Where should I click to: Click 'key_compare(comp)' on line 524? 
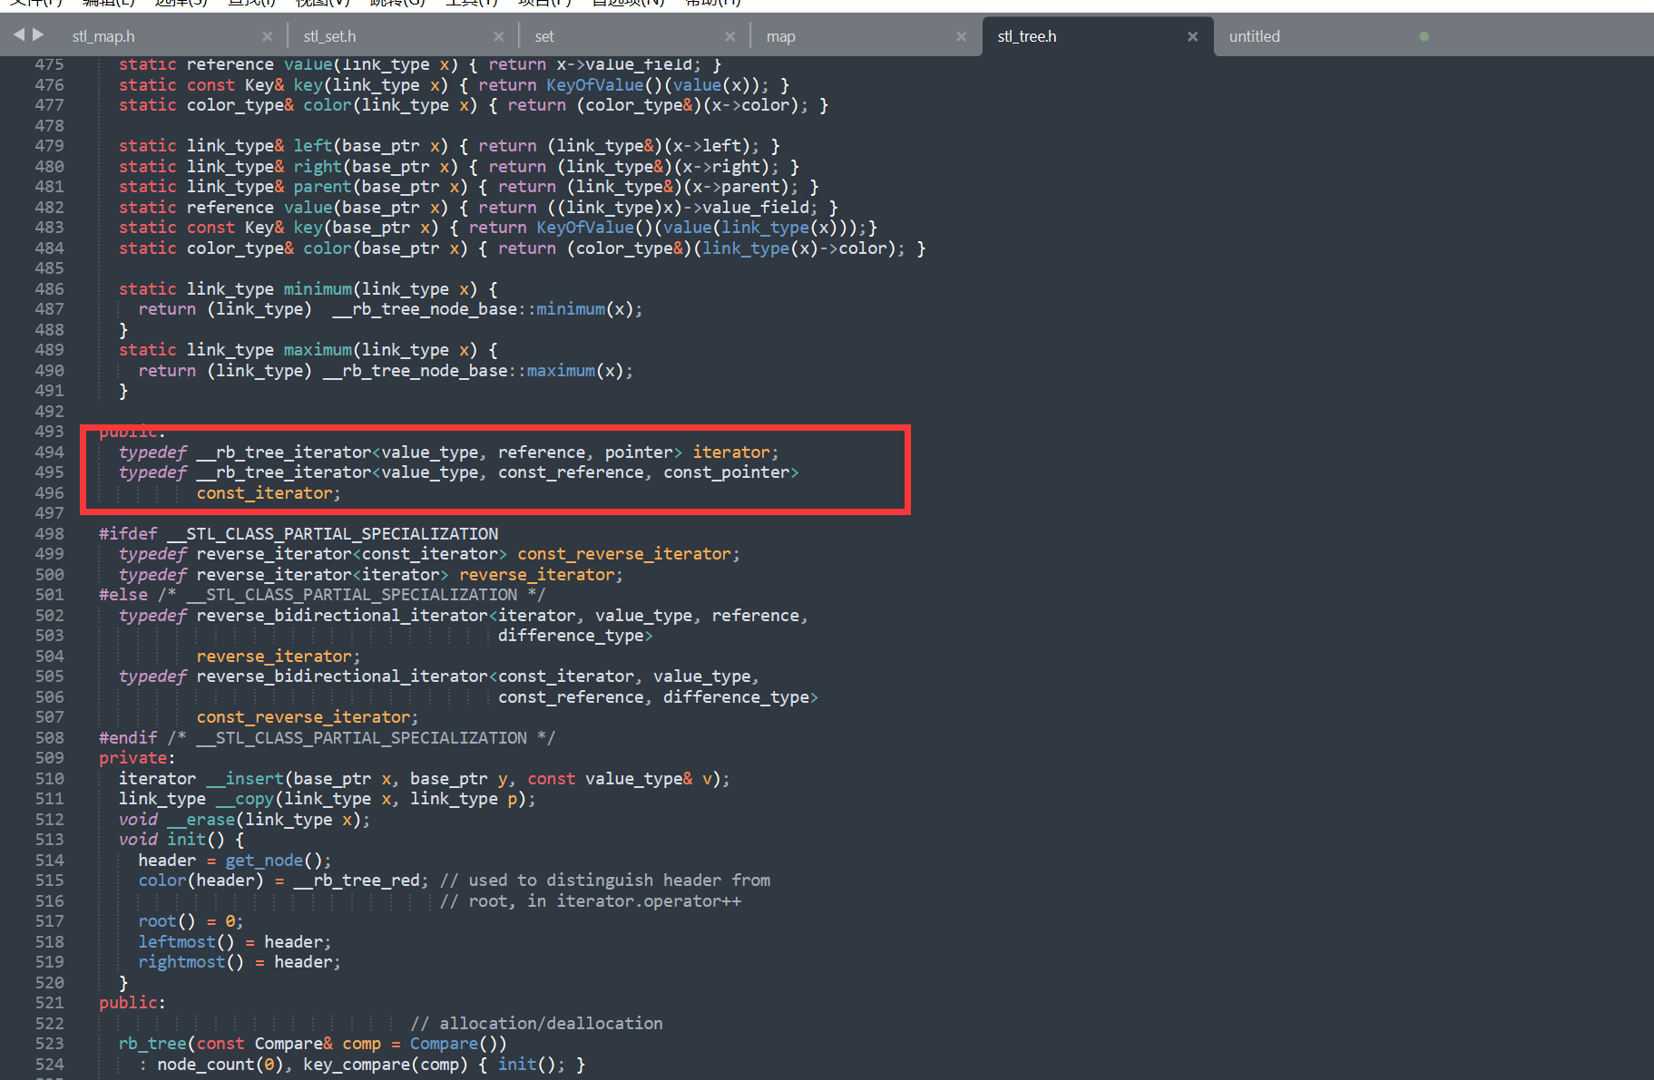(386, 1065)
